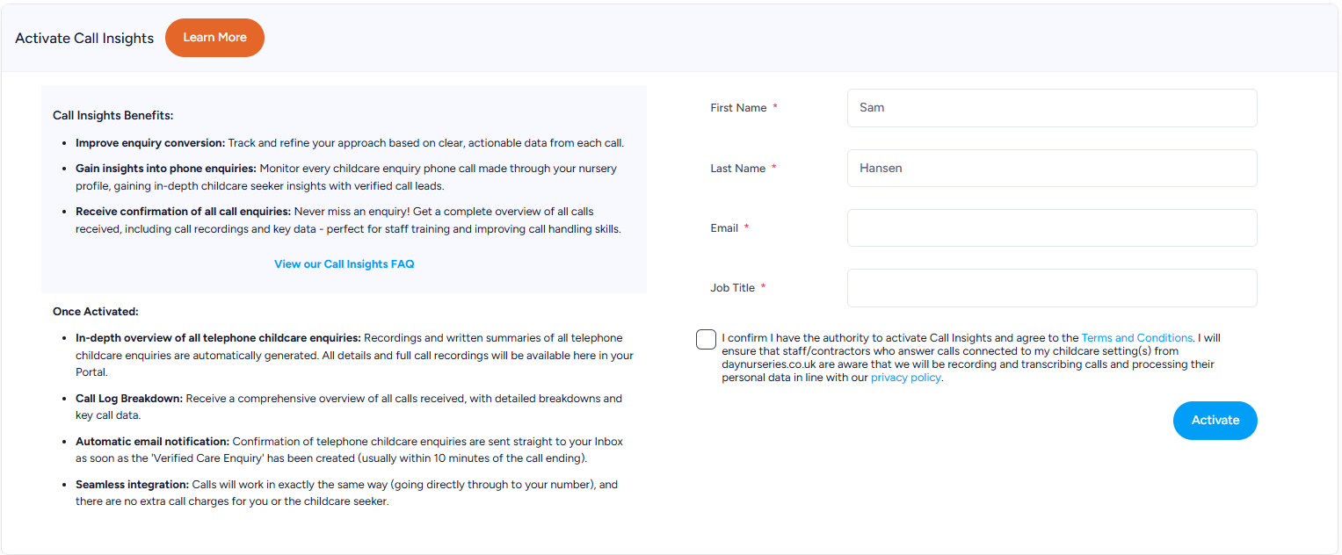The height and width of the screenshot is (555, 1342).
Task: Select the Last Name field containing Hansen
Action: [1052, 168]
